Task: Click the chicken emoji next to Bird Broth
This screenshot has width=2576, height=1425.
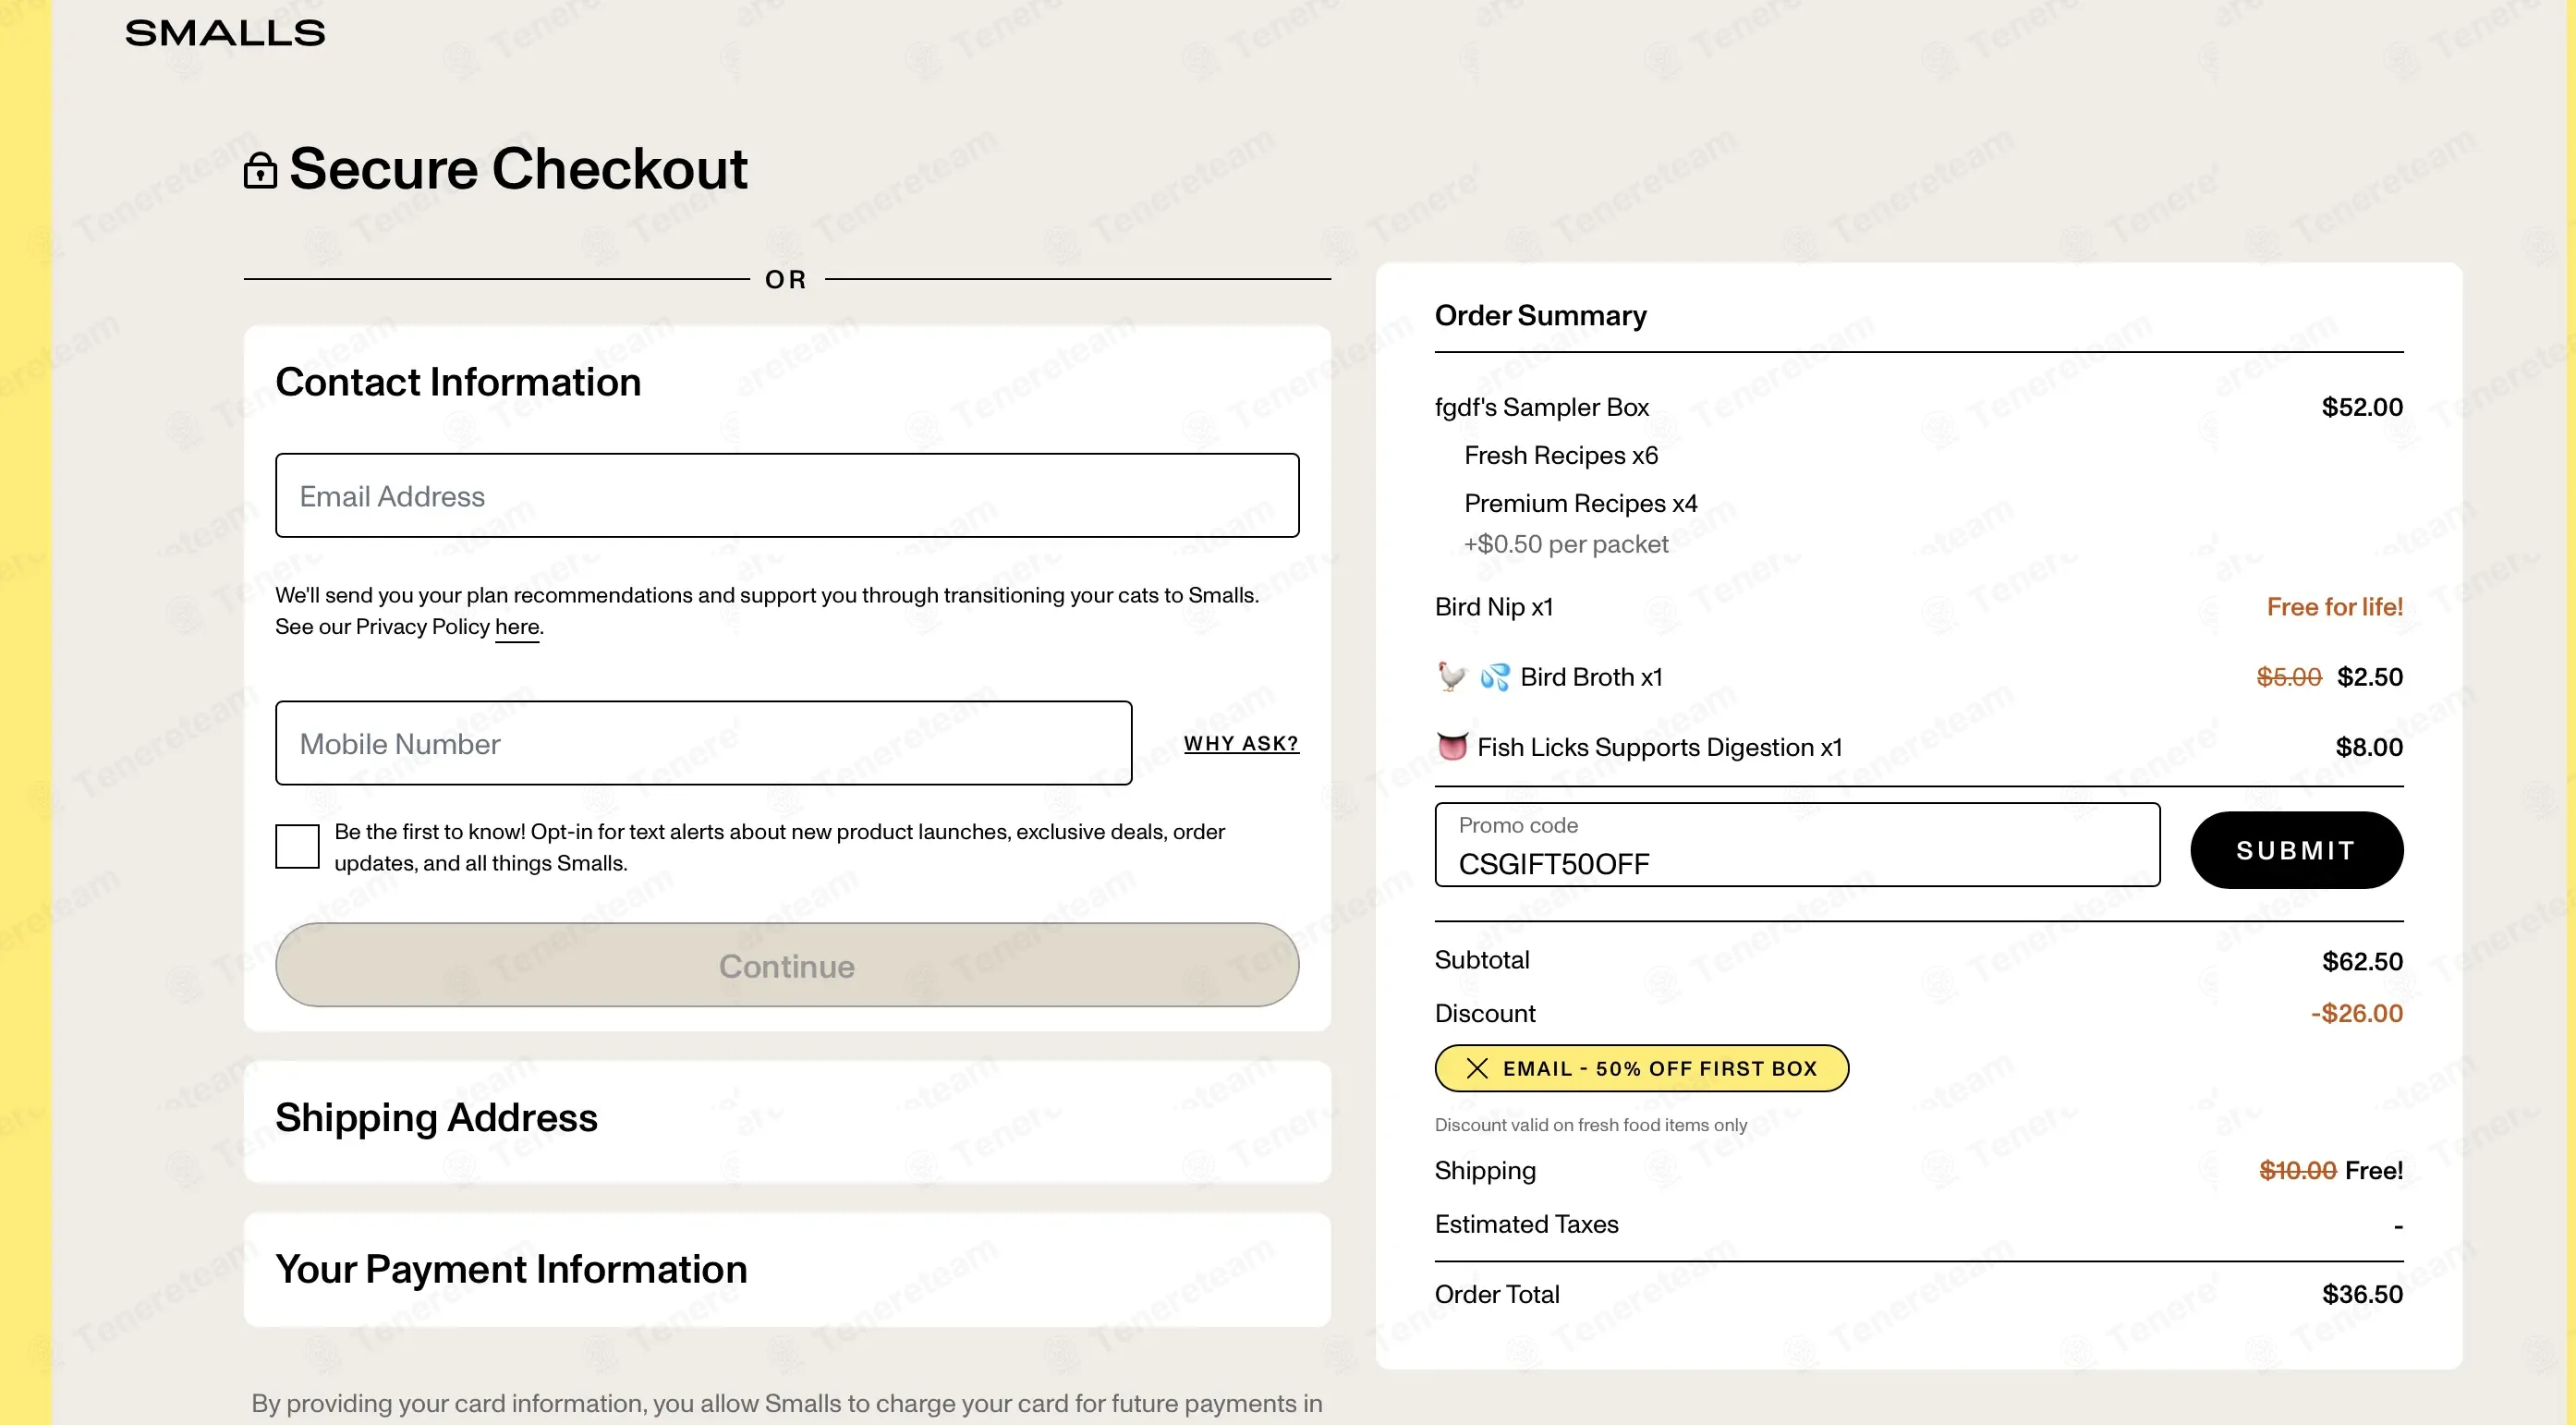Action: 1451,677
